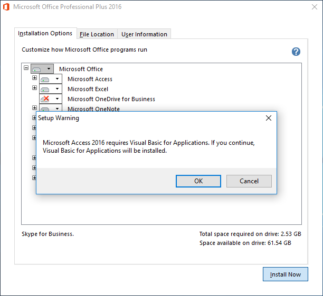This screenshot has height=296, width=323.
Task: Open dropdown arrow beside OneDrive for Business
Action: point(57,99)
